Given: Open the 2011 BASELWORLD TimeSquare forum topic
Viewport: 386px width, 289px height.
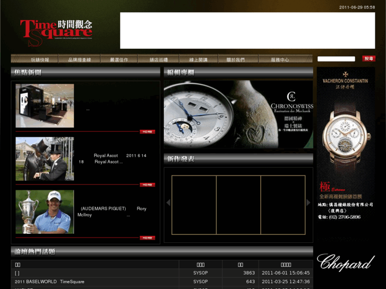Looking at the screenshot, I should click(49, 282).
